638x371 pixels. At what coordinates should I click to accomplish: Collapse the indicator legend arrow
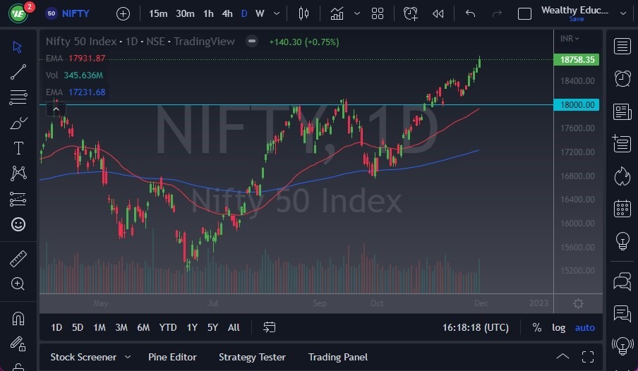click(x=56, y=109)
